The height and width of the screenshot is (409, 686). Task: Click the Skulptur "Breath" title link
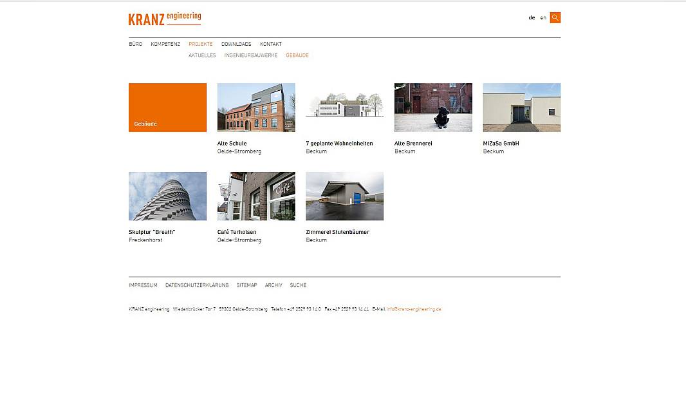tap(152, 232)
